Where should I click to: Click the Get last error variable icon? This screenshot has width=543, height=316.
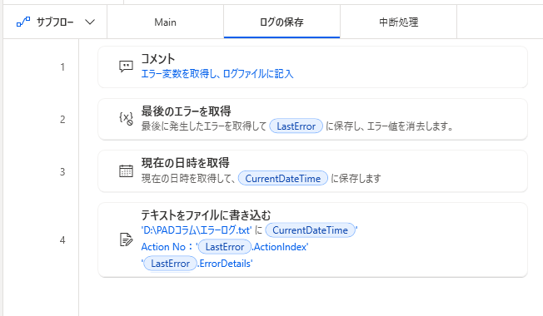(126, 119)
